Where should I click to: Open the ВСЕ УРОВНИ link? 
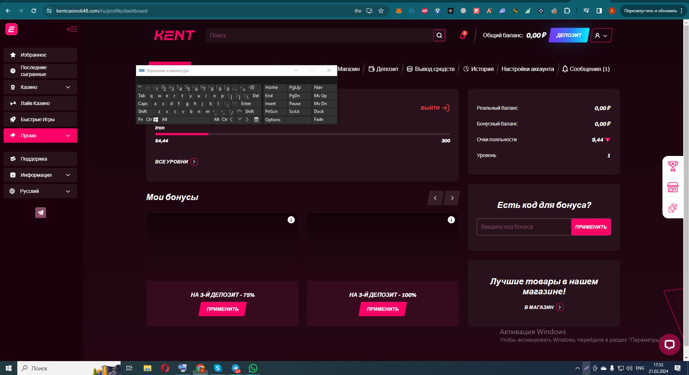(176, 162)
